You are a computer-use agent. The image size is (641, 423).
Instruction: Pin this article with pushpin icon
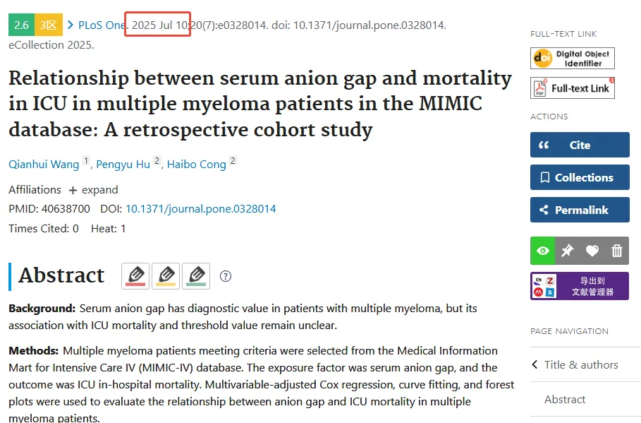pyautogui.click(x=568, y=251)
